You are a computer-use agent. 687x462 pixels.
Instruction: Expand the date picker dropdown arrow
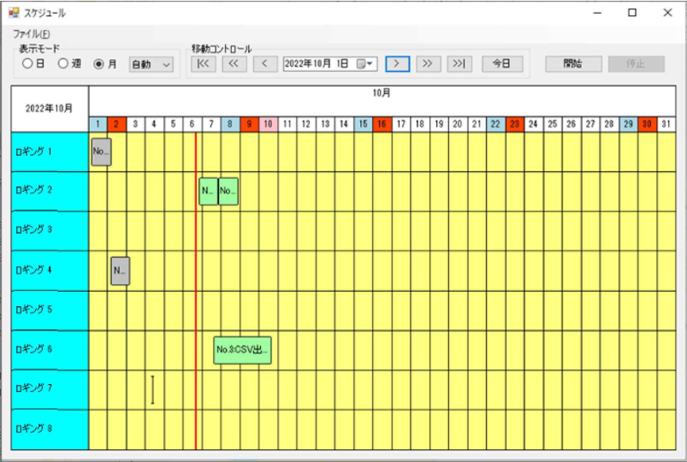point(370,64)
